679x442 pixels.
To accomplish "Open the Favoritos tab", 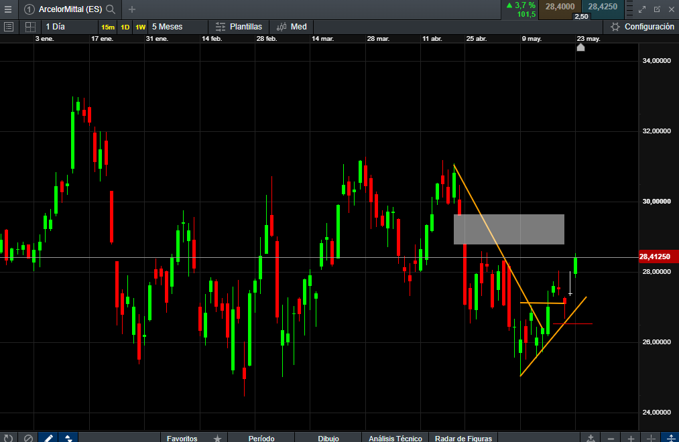I will point(182,438).
